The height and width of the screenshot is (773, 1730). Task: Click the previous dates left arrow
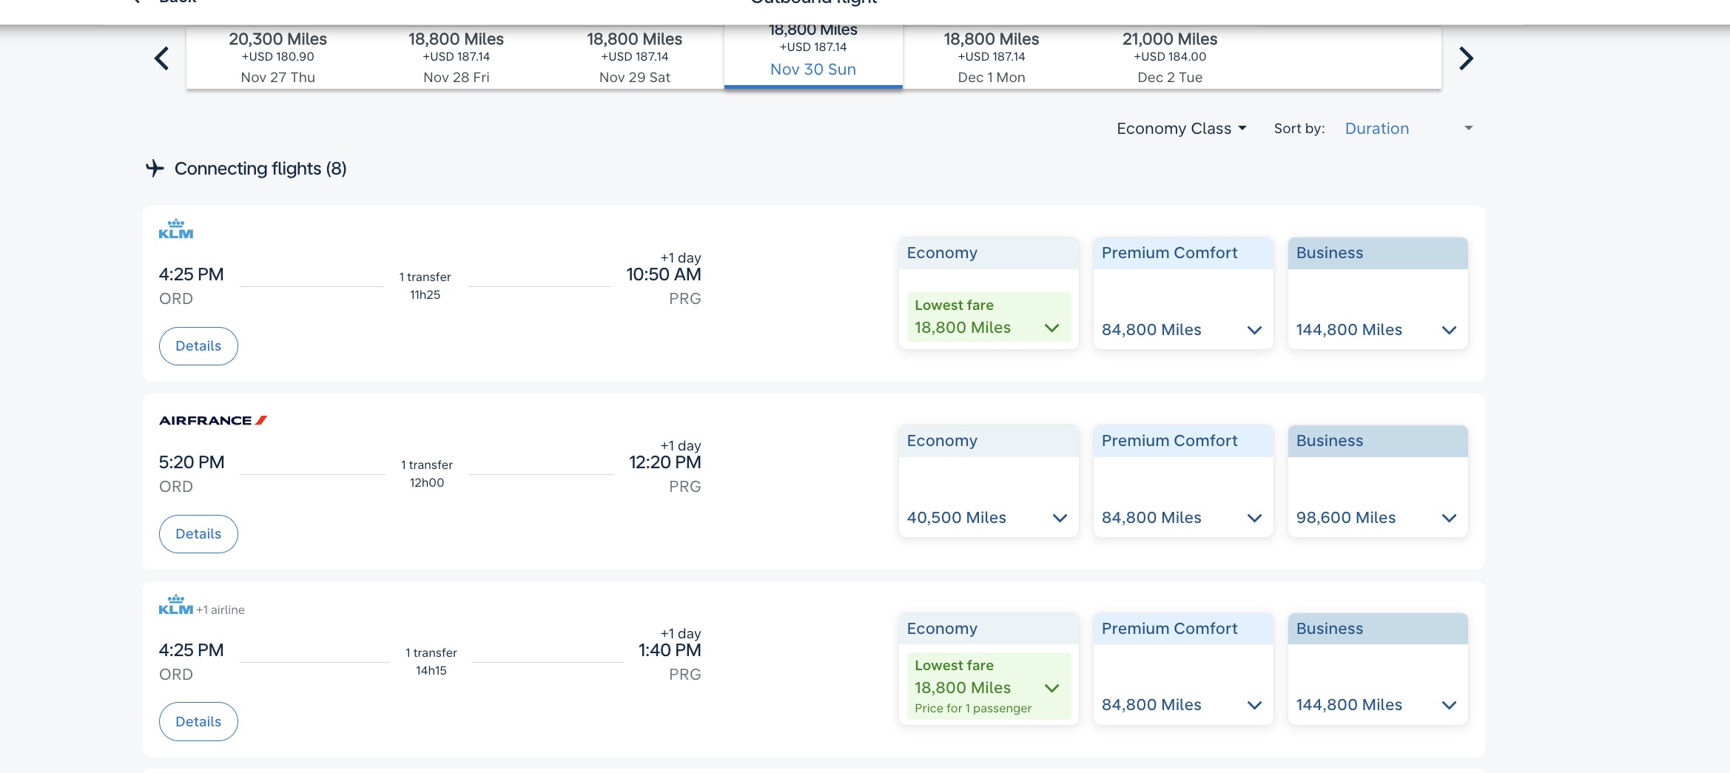click(161, 58)
